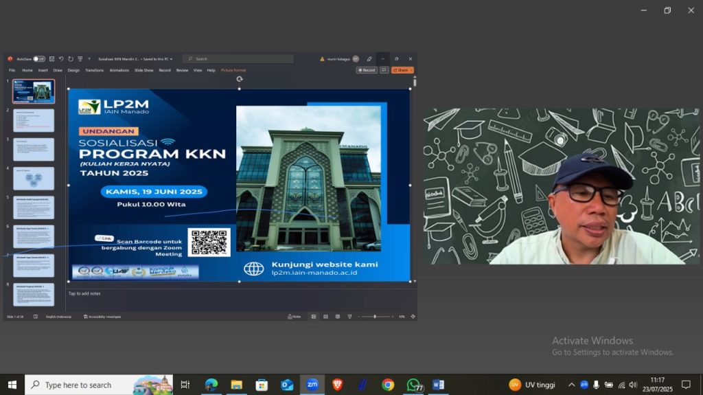
Task: Switch to the Picture Format tab
Action: (233, 70)
